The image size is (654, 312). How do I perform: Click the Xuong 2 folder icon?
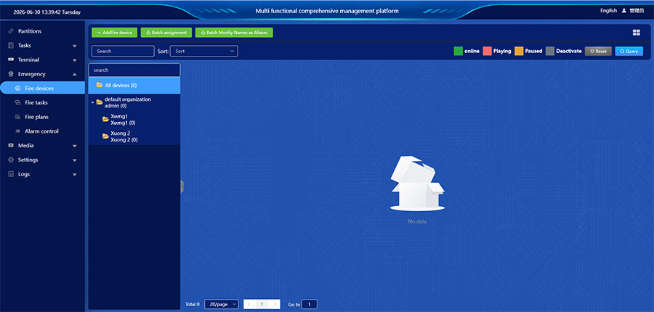tap(105, 136)
